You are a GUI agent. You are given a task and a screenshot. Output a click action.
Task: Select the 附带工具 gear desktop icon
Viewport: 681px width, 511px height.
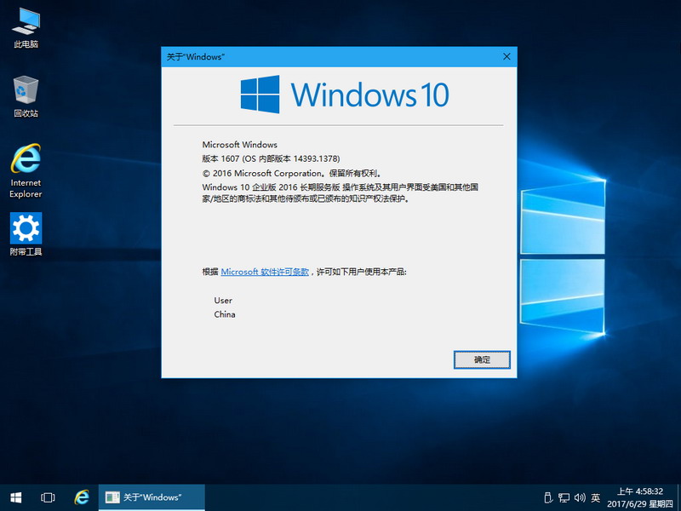pos(26,233)
